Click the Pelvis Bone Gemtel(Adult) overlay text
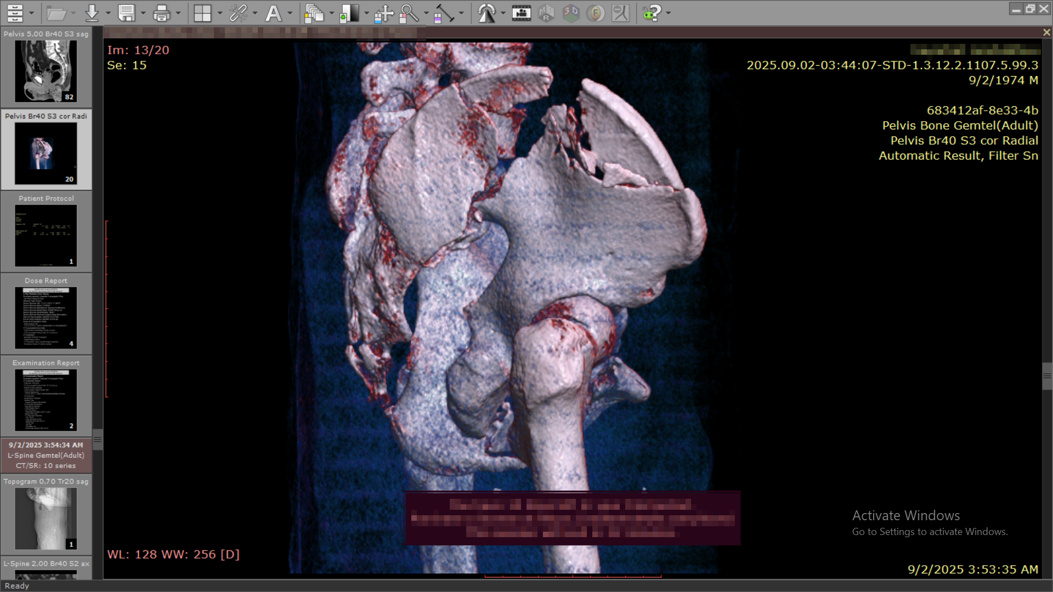Image resolution: width=1053 pixels, height=592 pixels. (x=960, y=126)
